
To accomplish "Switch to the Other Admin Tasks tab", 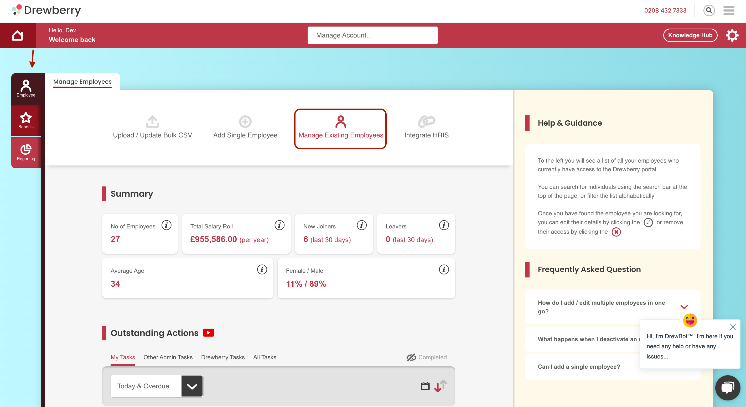I will [168, 357].
